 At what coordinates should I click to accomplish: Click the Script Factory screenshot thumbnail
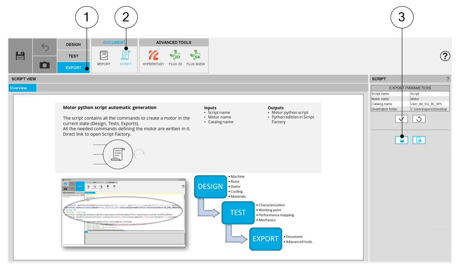click(123, 213)
